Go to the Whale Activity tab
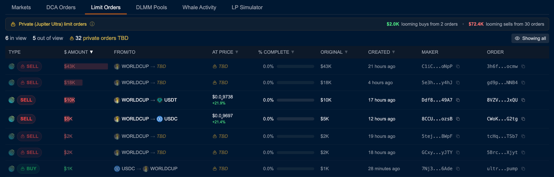The width and height of the screenshot is (554, 177). 199,7
